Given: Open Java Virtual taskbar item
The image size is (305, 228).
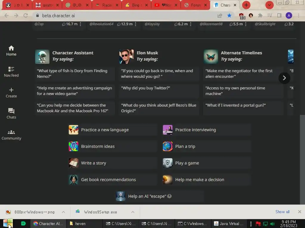Looking at the screenshot, I should pyautogui.click(x=229, y=224).
